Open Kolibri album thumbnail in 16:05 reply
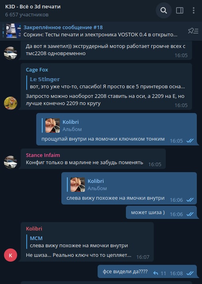 (x=53, y=125)
